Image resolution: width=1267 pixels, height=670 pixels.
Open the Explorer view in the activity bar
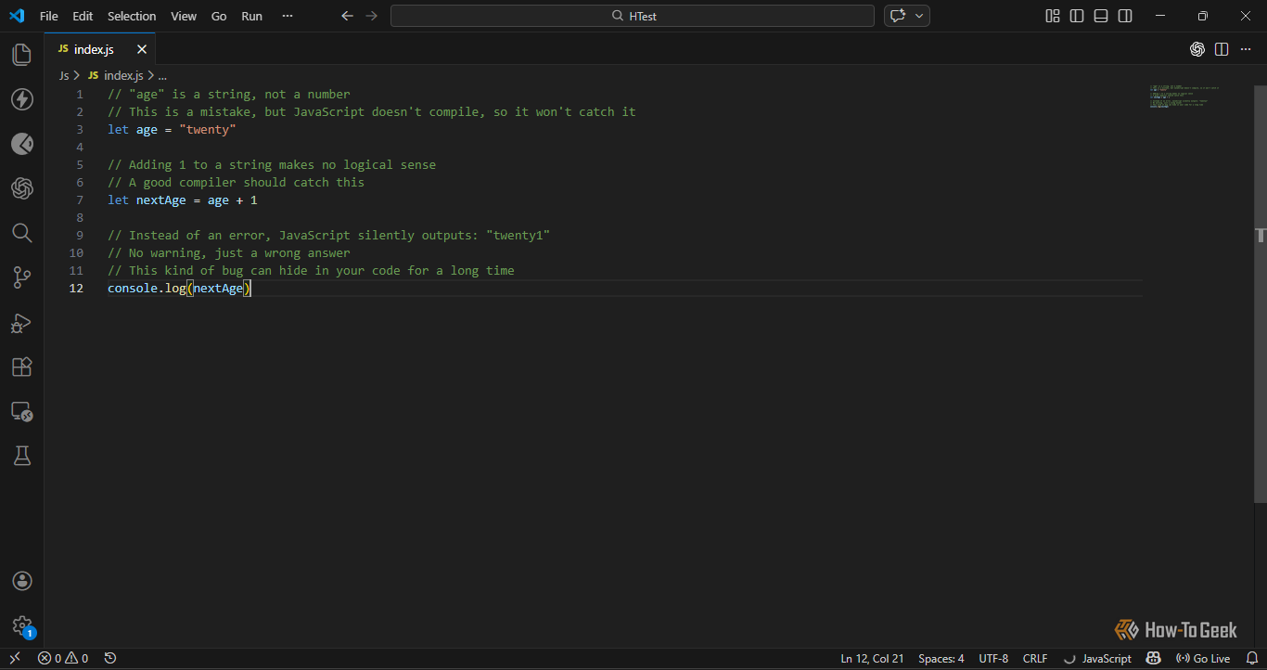(21, 55)
